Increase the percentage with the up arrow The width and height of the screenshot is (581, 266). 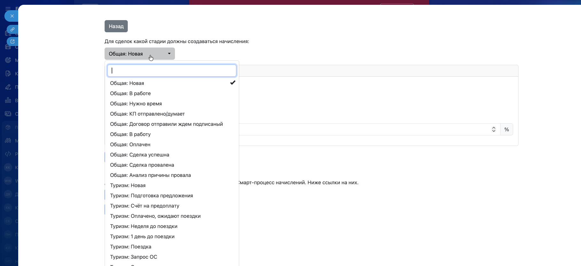pos(494,128)
